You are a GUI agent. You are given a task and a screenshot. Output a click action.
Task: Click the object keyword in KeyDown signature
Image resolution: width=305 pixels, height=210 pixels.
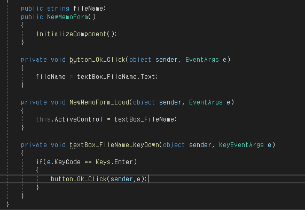point(174,145)
